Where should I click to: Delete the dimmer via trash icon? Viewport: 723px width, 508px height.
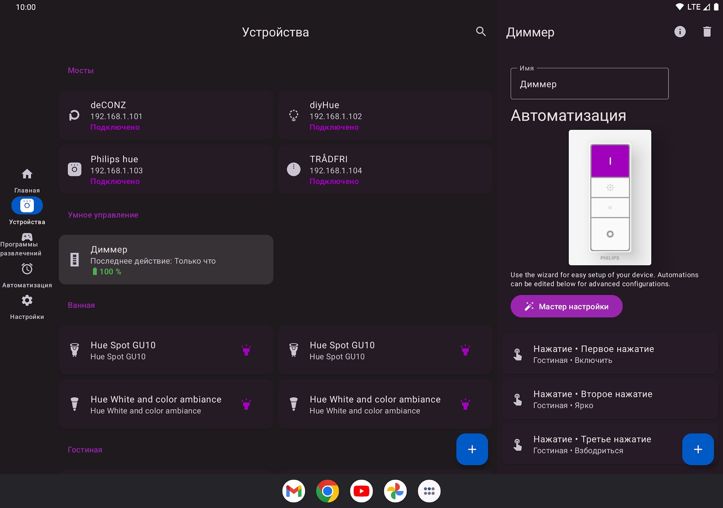click(707, 32)
